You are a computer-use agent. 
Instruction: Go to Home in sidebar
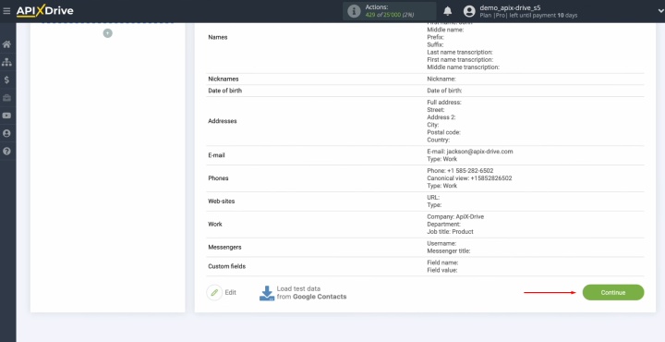point(6,44)
